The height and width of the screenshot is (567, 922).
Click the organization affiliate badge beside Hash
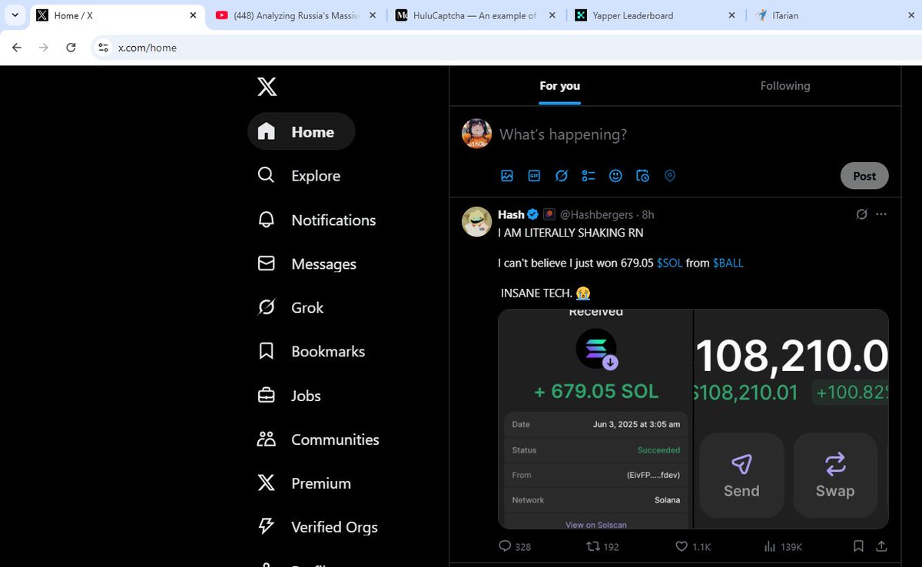pos(549,214)
